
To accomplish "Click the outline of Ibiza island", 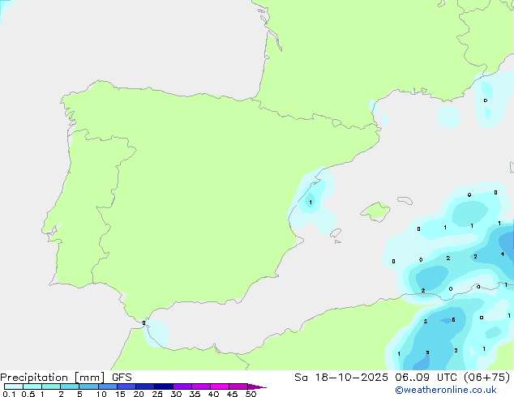I will pos(336,233).
